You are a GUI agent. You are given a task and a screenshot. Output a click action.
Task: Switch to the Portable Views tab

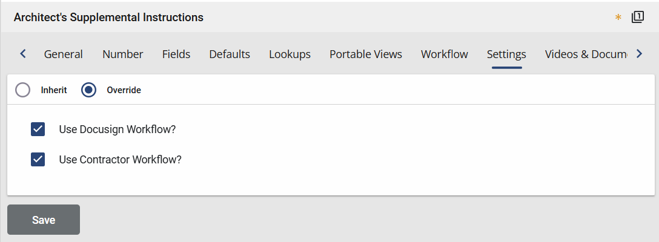tap(366, 54)
